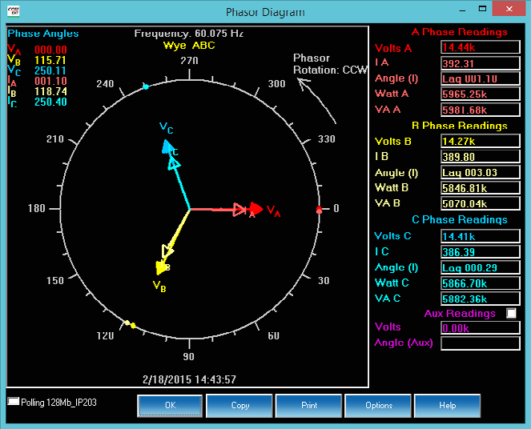
Task: Click the VA A reading field
Action: point(481,110)
